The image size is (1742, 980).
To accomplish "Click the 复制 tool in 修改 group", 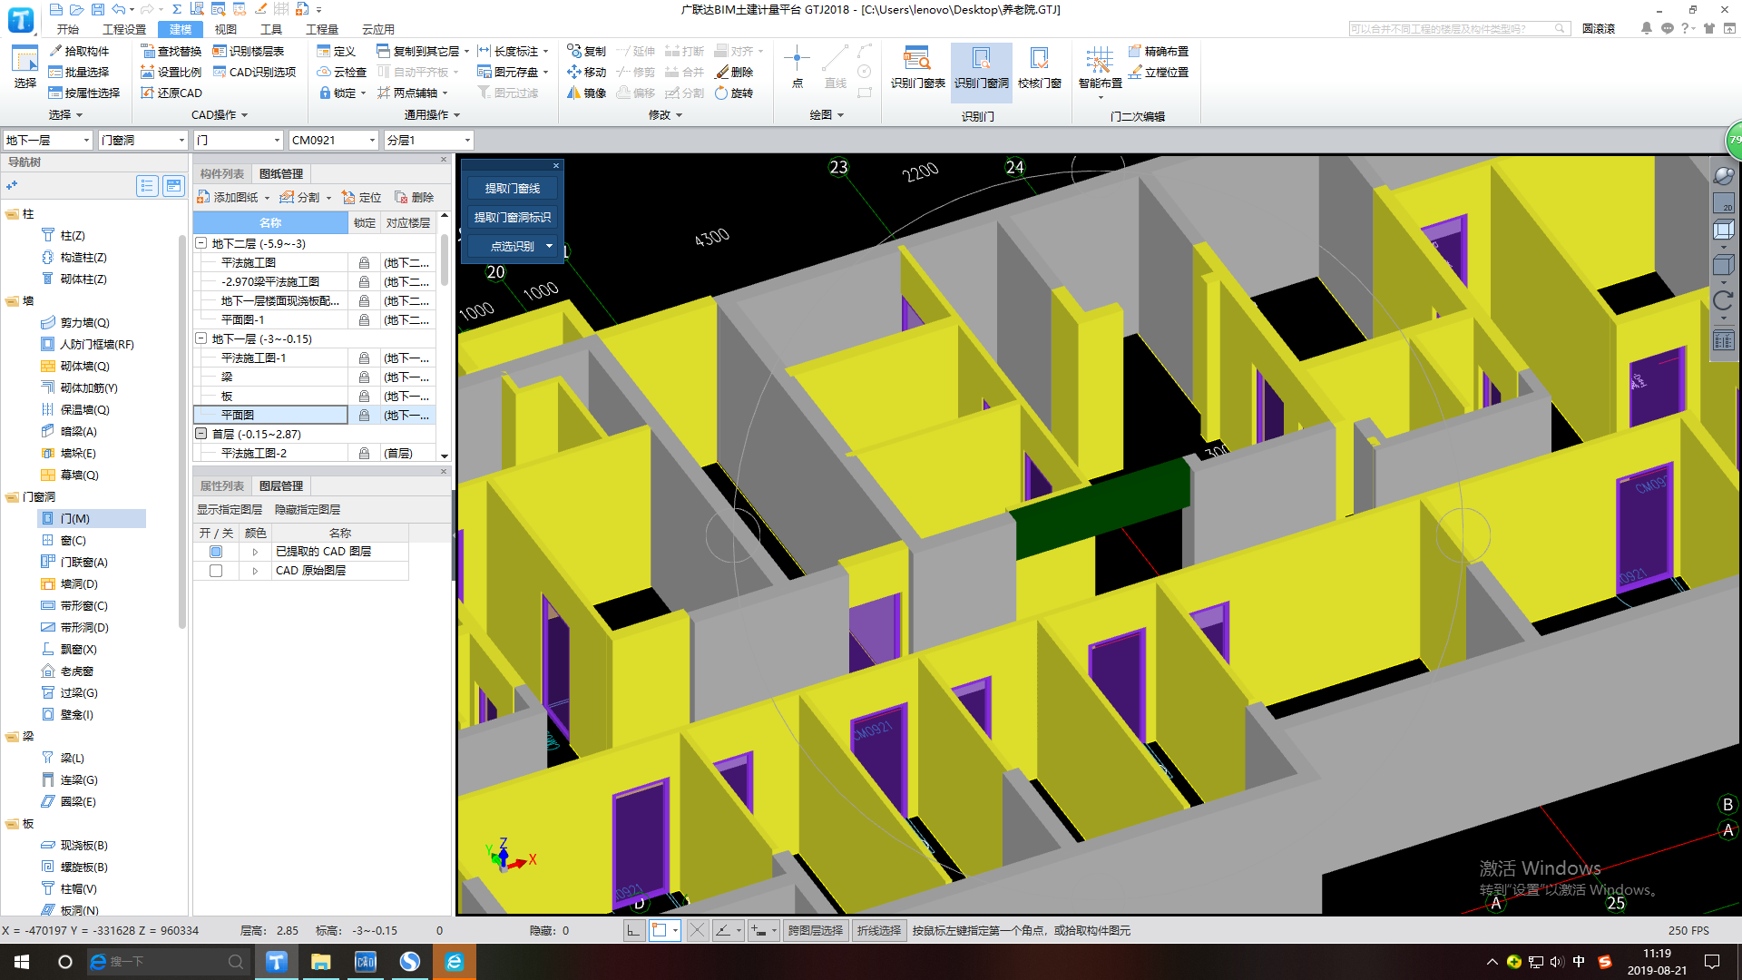I will click(x=586, y=51).
